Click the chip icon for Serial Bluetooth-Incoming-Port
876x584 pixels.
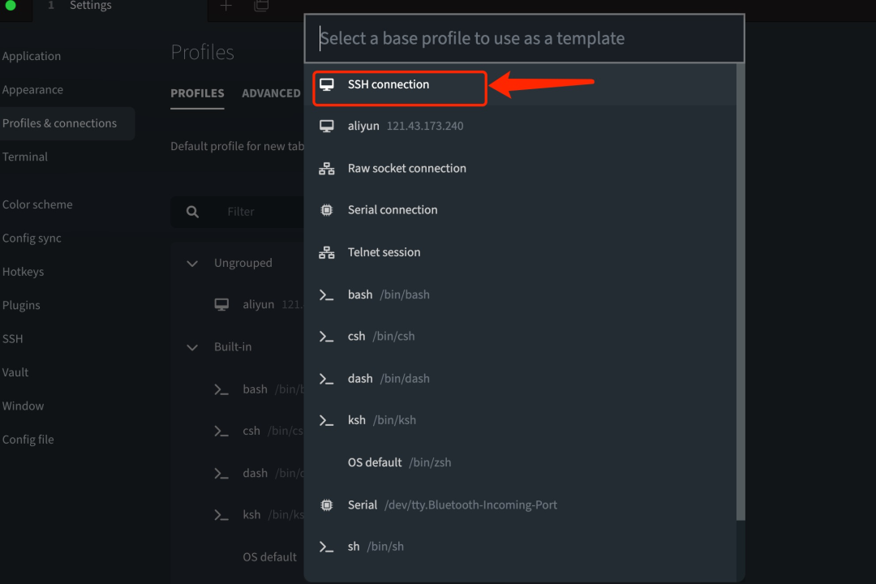click(x=326, y=505)
